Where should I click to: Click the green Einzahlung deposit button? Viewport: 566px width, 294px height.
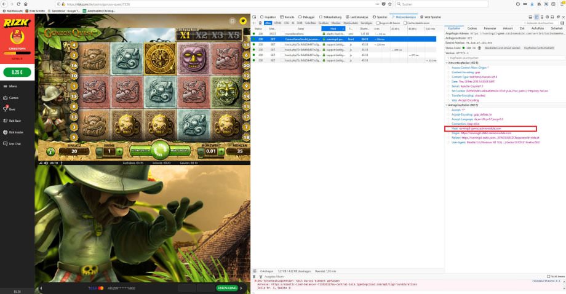pyautogui.click(x=227, y=288)
